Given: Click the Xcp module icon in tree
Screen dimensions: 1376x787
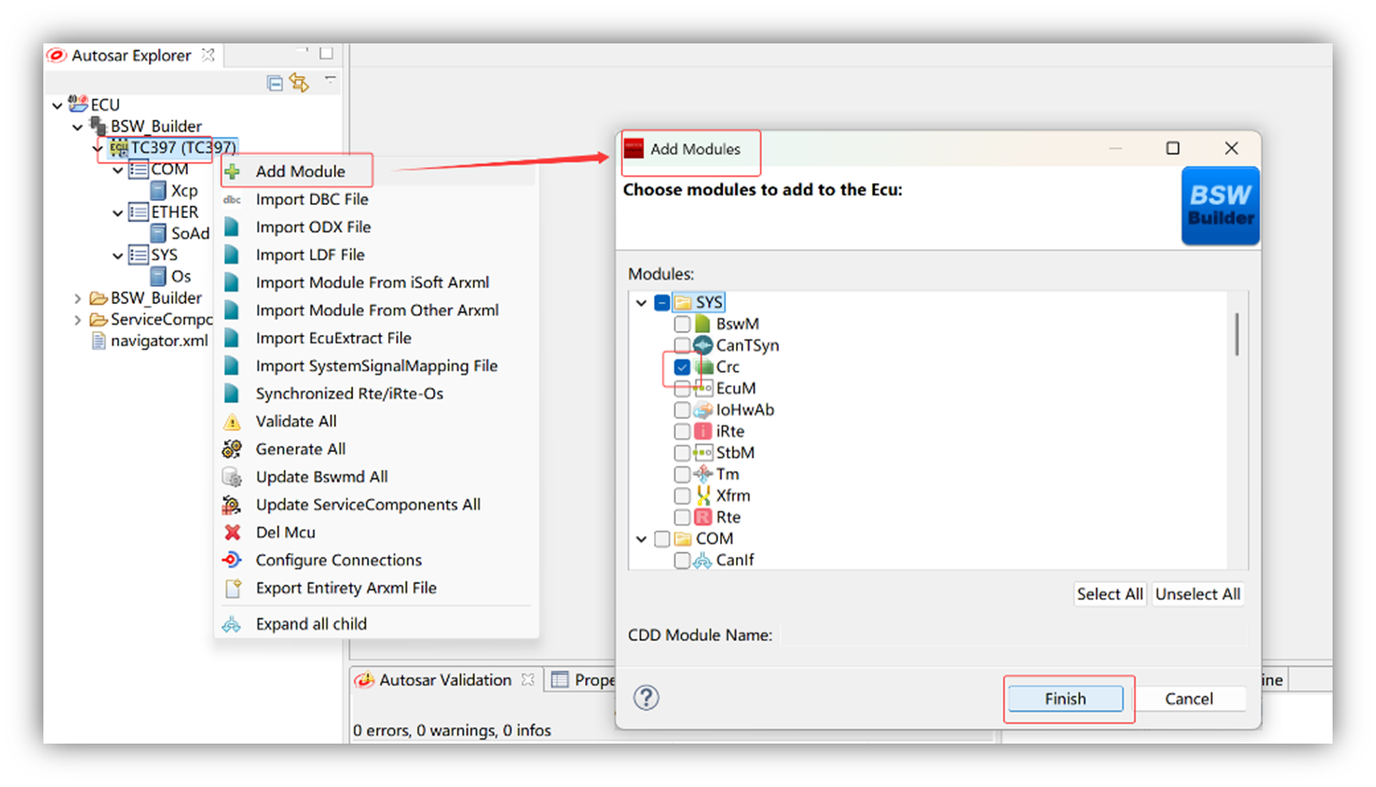Looking at the screenshot, I should pyautogui.click(x=159, y=191).
